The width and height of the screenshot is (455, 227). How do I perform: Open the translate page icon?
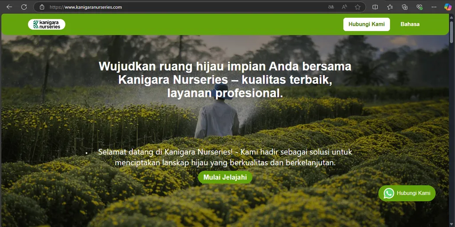331,7
